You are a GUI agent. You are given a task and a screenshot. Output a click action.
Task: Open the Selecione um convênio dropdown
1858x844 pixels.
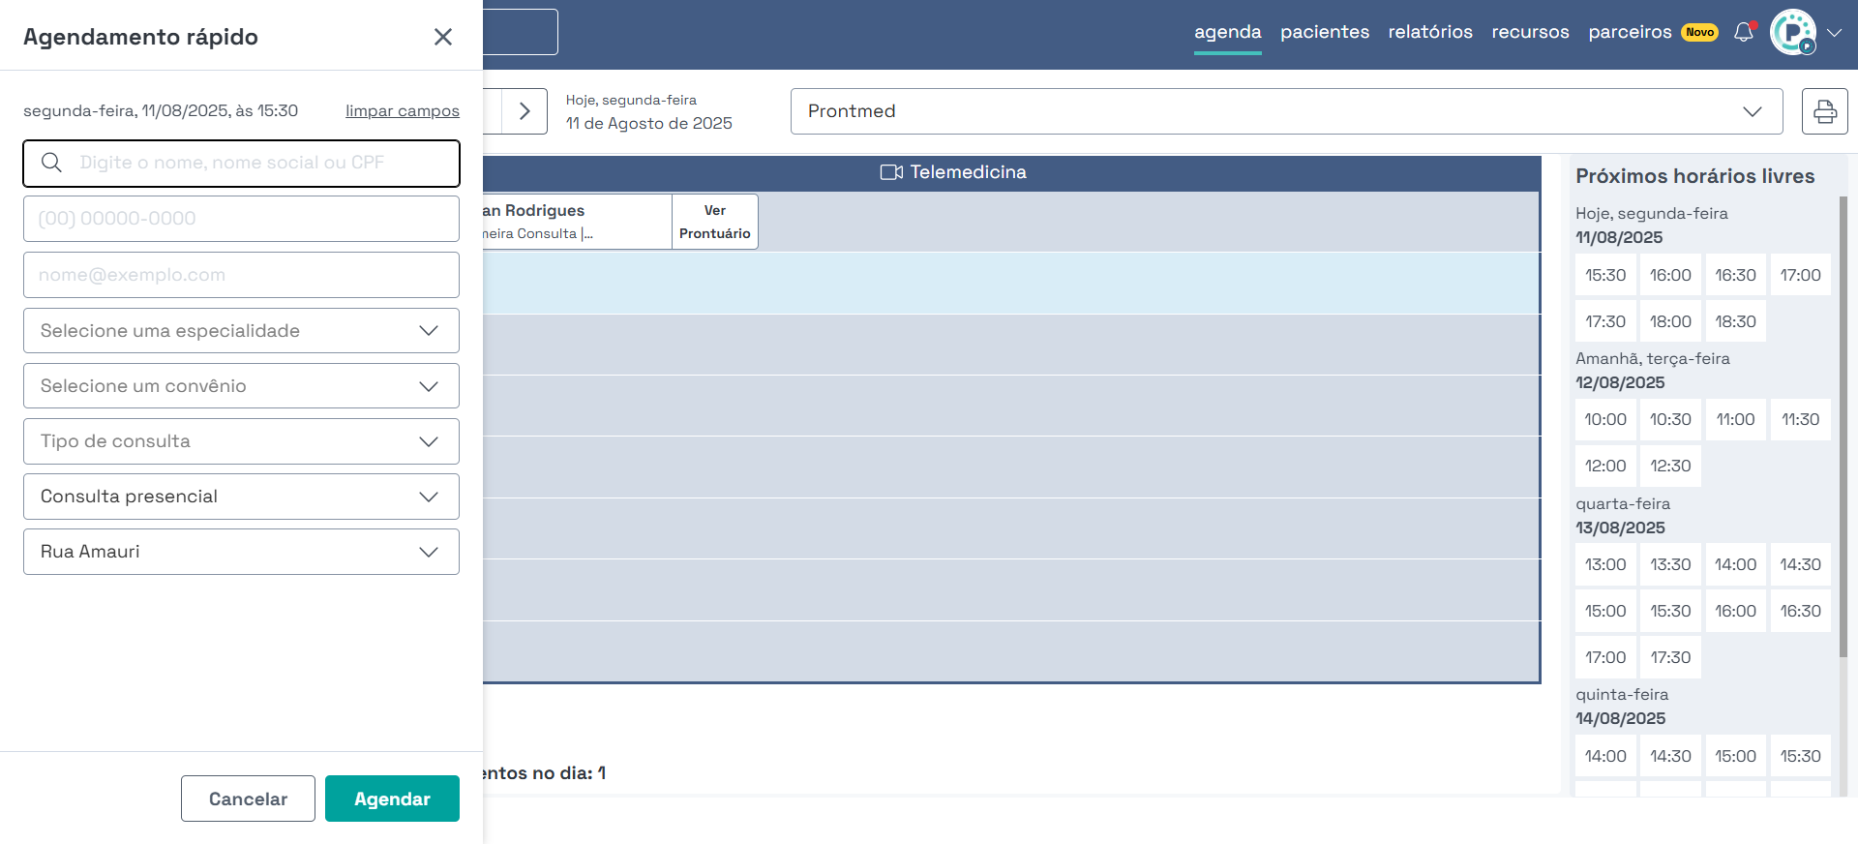point(241,386)
